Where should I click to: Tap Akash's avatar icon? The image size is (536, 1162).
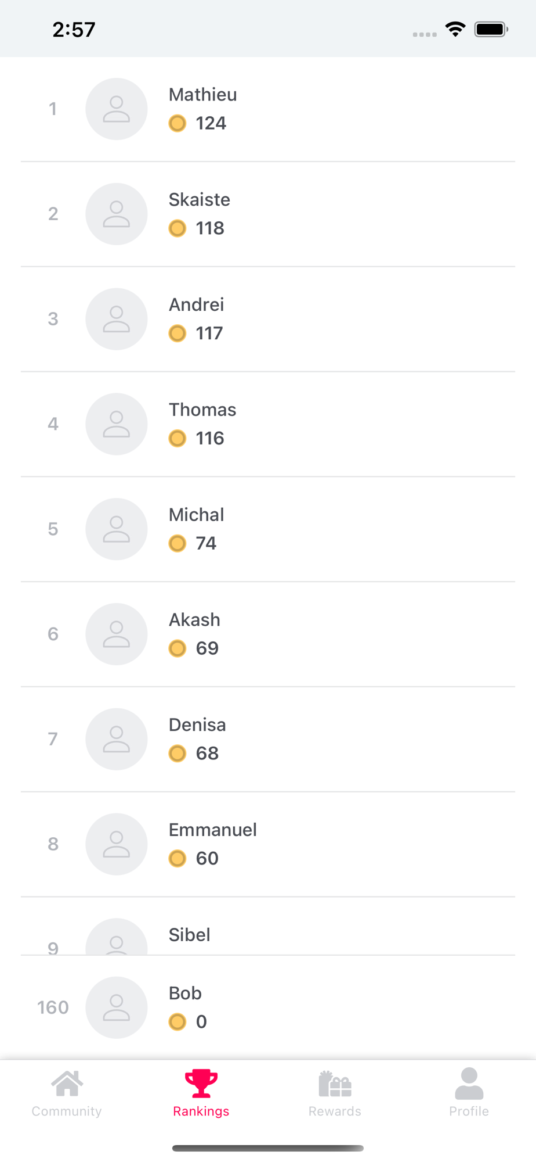point(117,634)
